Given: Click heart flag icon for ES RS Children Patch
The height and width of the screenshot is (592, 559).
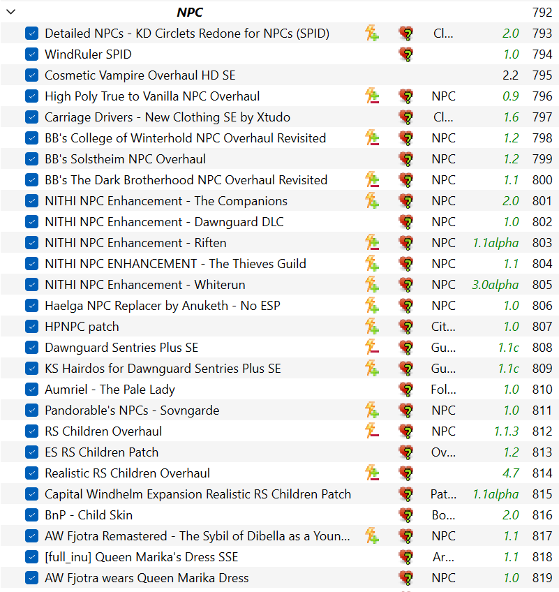Looking at the screenshot, I should pyautogui.click(x=406, y=452).
